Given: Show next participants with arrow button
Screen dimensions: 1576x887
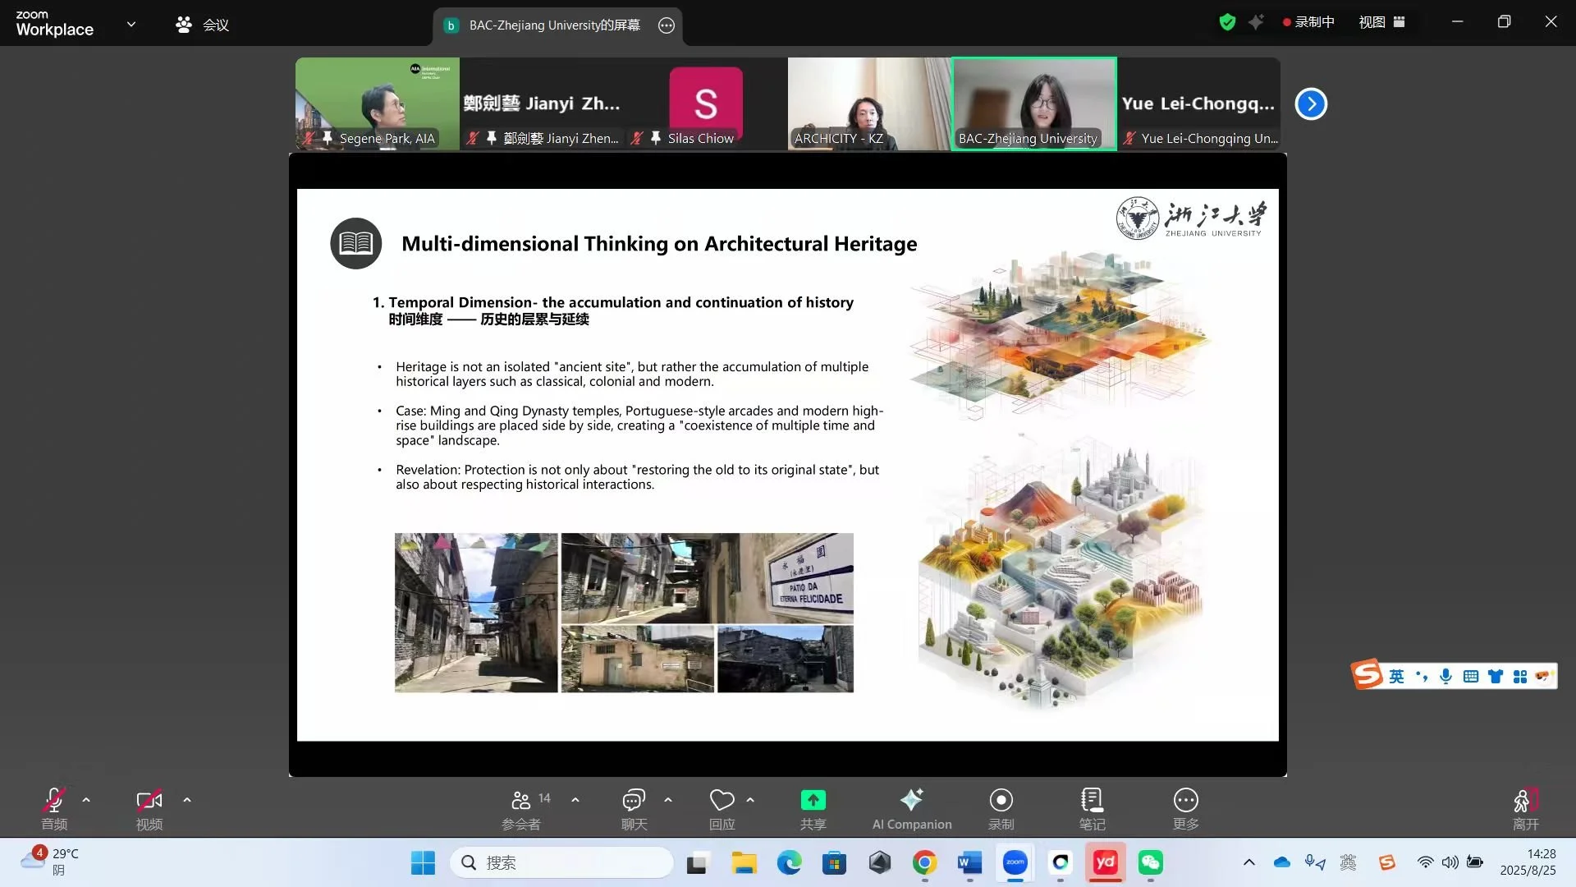Looking at the screenshot, I should click(1311, 104).
